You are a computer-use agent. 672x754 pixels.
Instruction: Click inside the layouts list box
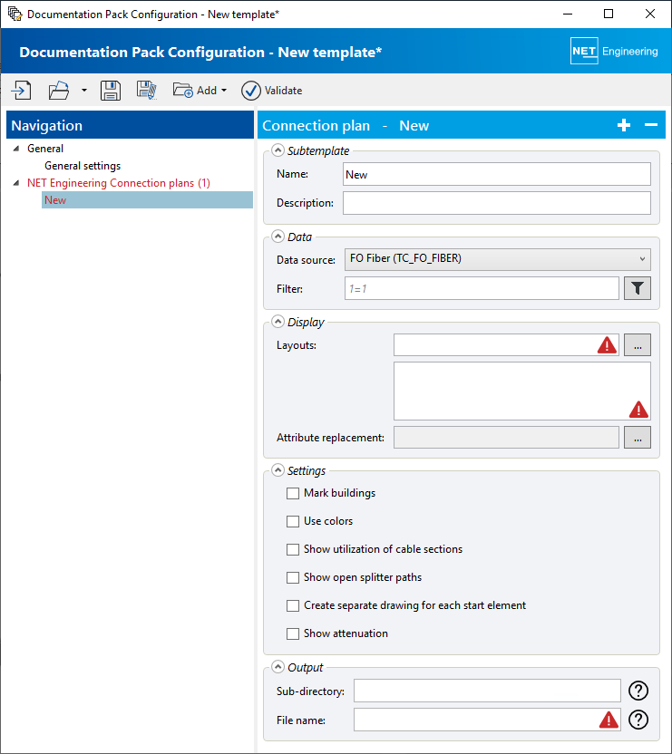521,391
